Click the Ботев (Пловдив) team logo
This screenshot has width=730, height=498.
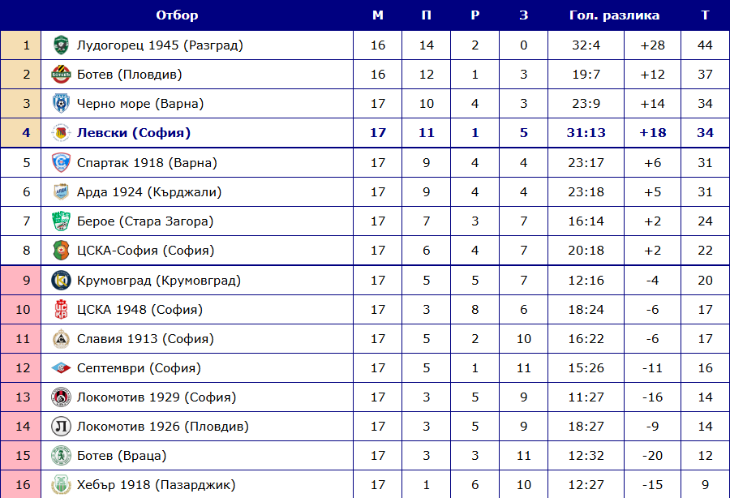[61, 75]
